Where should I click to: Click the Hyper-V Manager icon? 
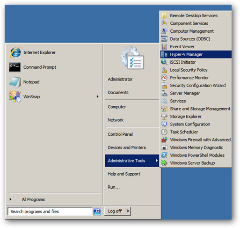click(164, 54)
